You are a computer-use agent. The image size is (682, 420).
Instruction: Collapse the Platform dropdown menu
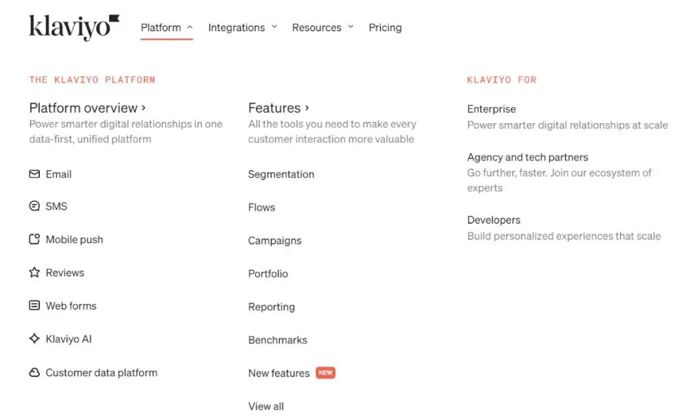point(167,28)
